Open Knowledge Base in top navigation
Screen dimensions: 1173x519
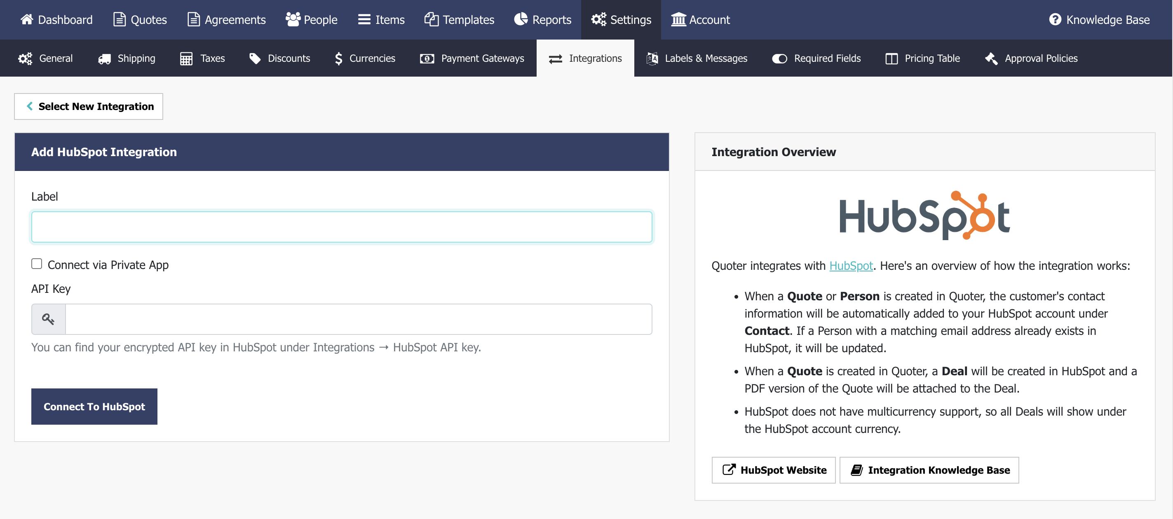point(1100,20)
